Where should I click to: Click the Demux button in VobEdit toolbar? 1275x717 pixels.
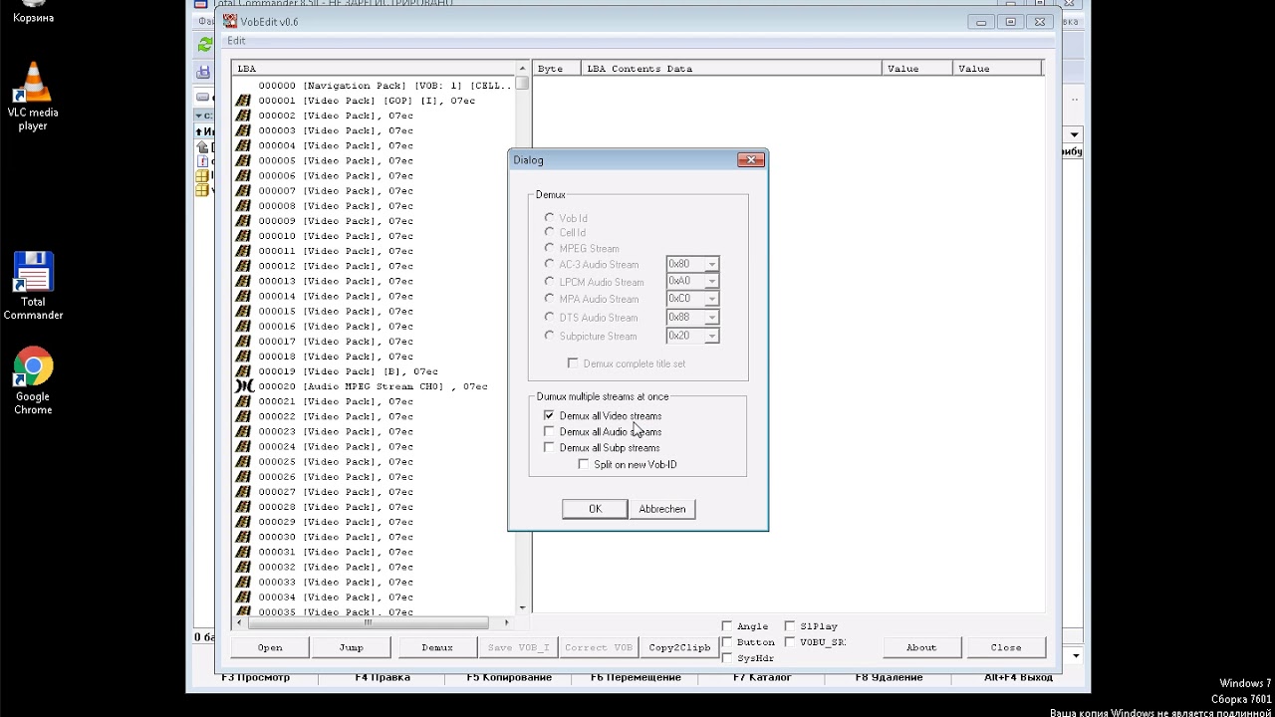pyautogui.click(x=437, y=647)
